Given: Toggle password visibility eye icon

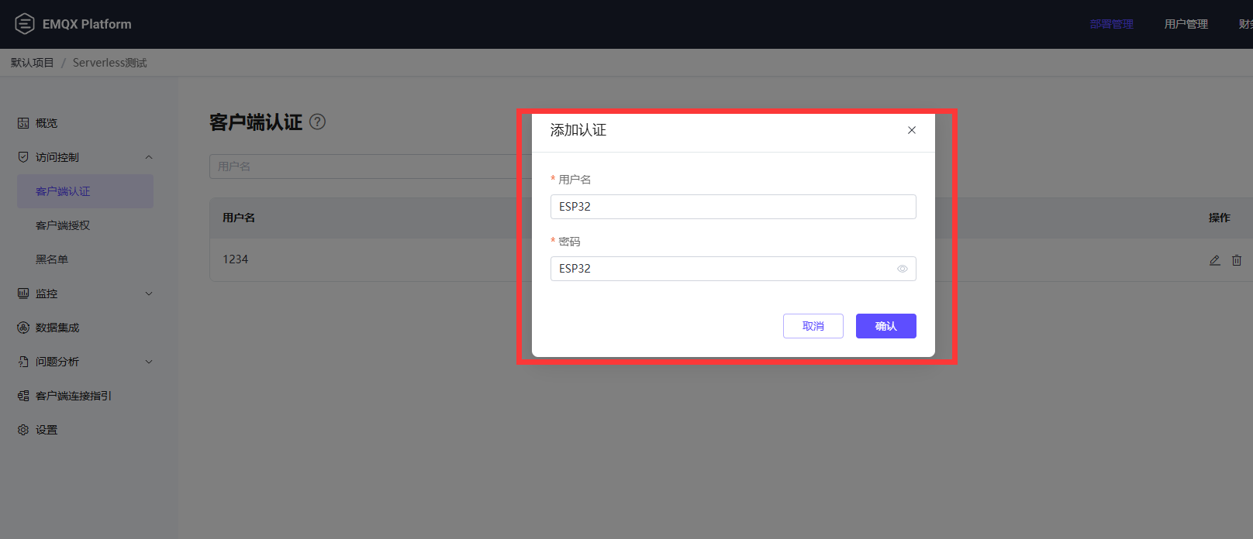Looking at the screenshot, I should (902, 269).
